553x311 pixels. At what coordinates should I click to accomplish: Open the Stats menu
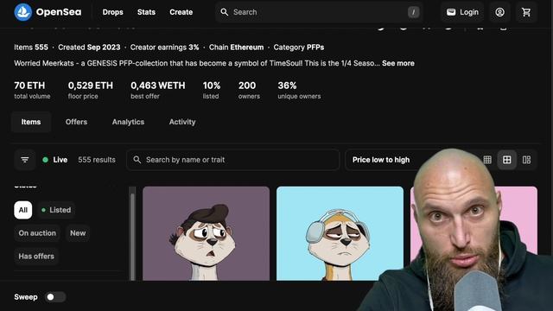[x=146, y=12]
